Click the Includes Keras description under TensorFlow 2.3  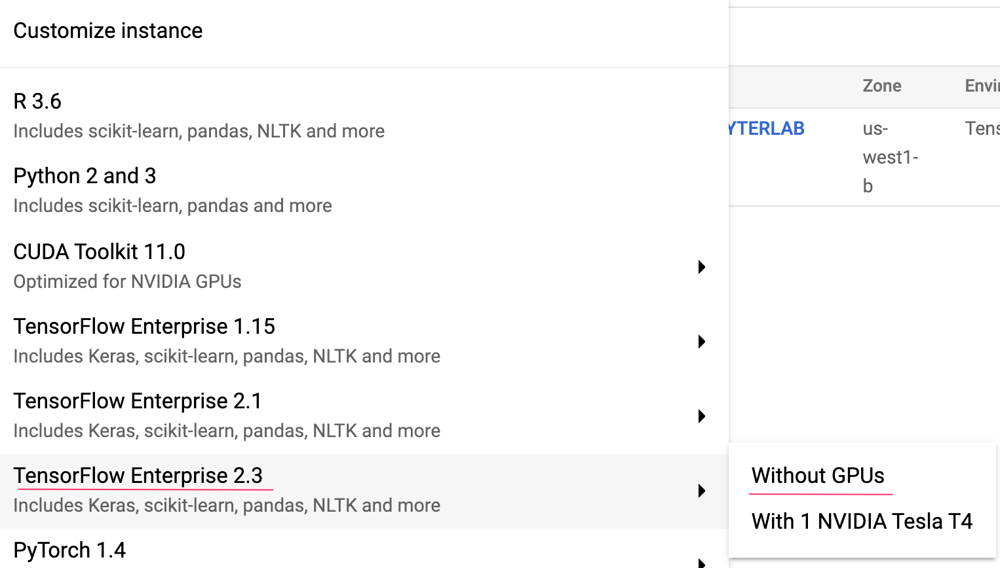(226, 505)
